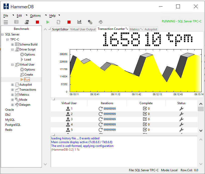Click the Complete checkbox for virtual user 5
The height and width of the screenshot is (174, 205).
tap(145, 130)
